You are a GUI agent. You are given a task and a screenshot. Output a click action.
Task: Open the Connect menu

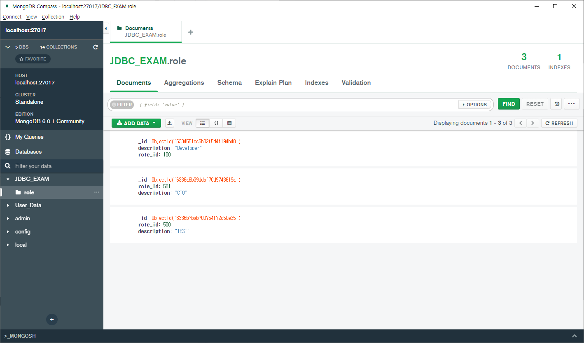(12, 17)
